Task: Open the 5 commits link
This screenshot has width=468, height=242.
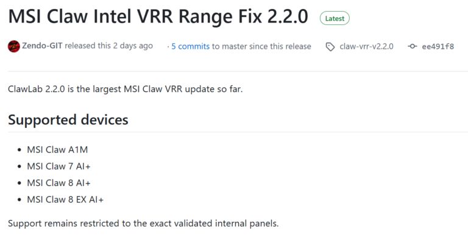Action: tap(190, 46)
